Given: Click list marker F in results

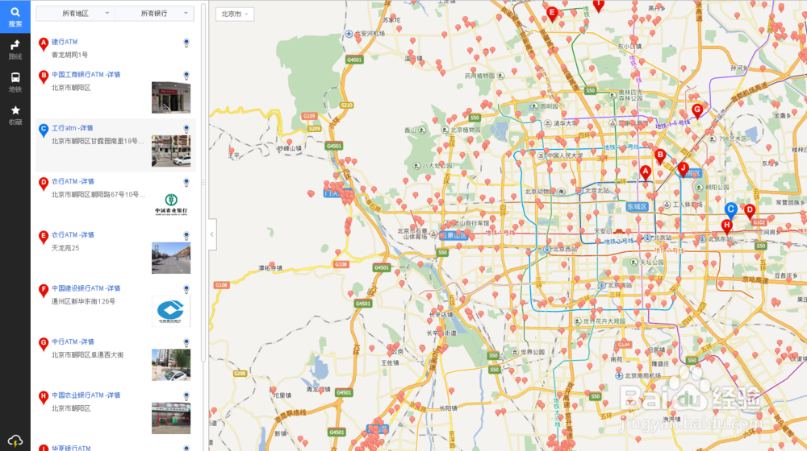Looking at the screenshot, I should (x=44, y=291).
